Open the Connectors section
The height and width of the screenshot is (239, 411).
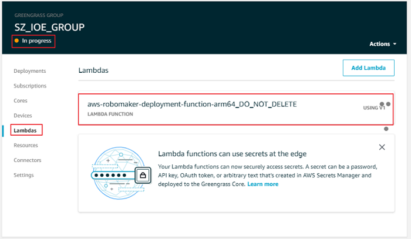click(27, 160)
